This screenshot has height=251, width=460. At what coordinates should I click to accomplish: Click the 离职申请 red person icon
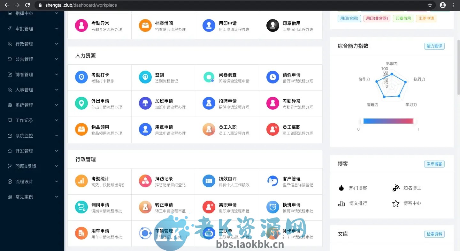(x=209, y=207)
